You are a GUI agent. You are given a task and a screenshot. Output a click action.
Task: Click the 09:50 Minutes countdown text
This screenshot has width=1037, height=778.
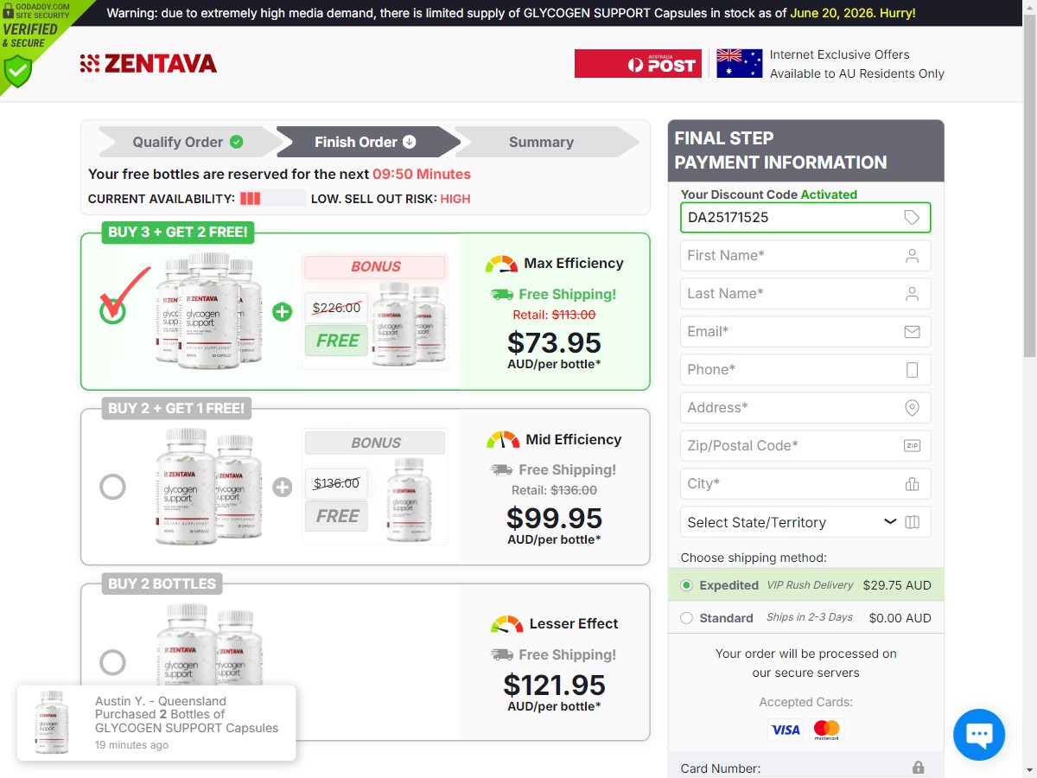click(x=422, y=174)
